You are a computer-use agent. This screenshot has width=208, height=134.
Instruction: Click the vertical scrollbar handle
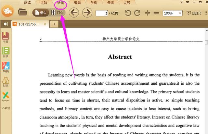tap(206, 43)
